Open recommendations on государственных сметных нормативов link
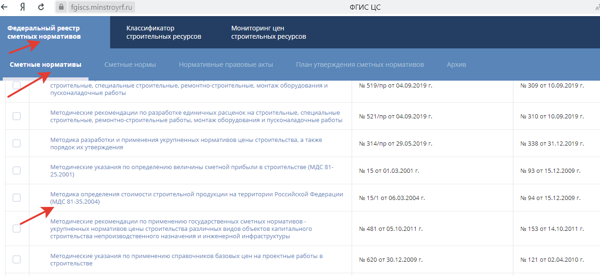Image resolution: width=600 pixels, height=276 pixels. 181,229
